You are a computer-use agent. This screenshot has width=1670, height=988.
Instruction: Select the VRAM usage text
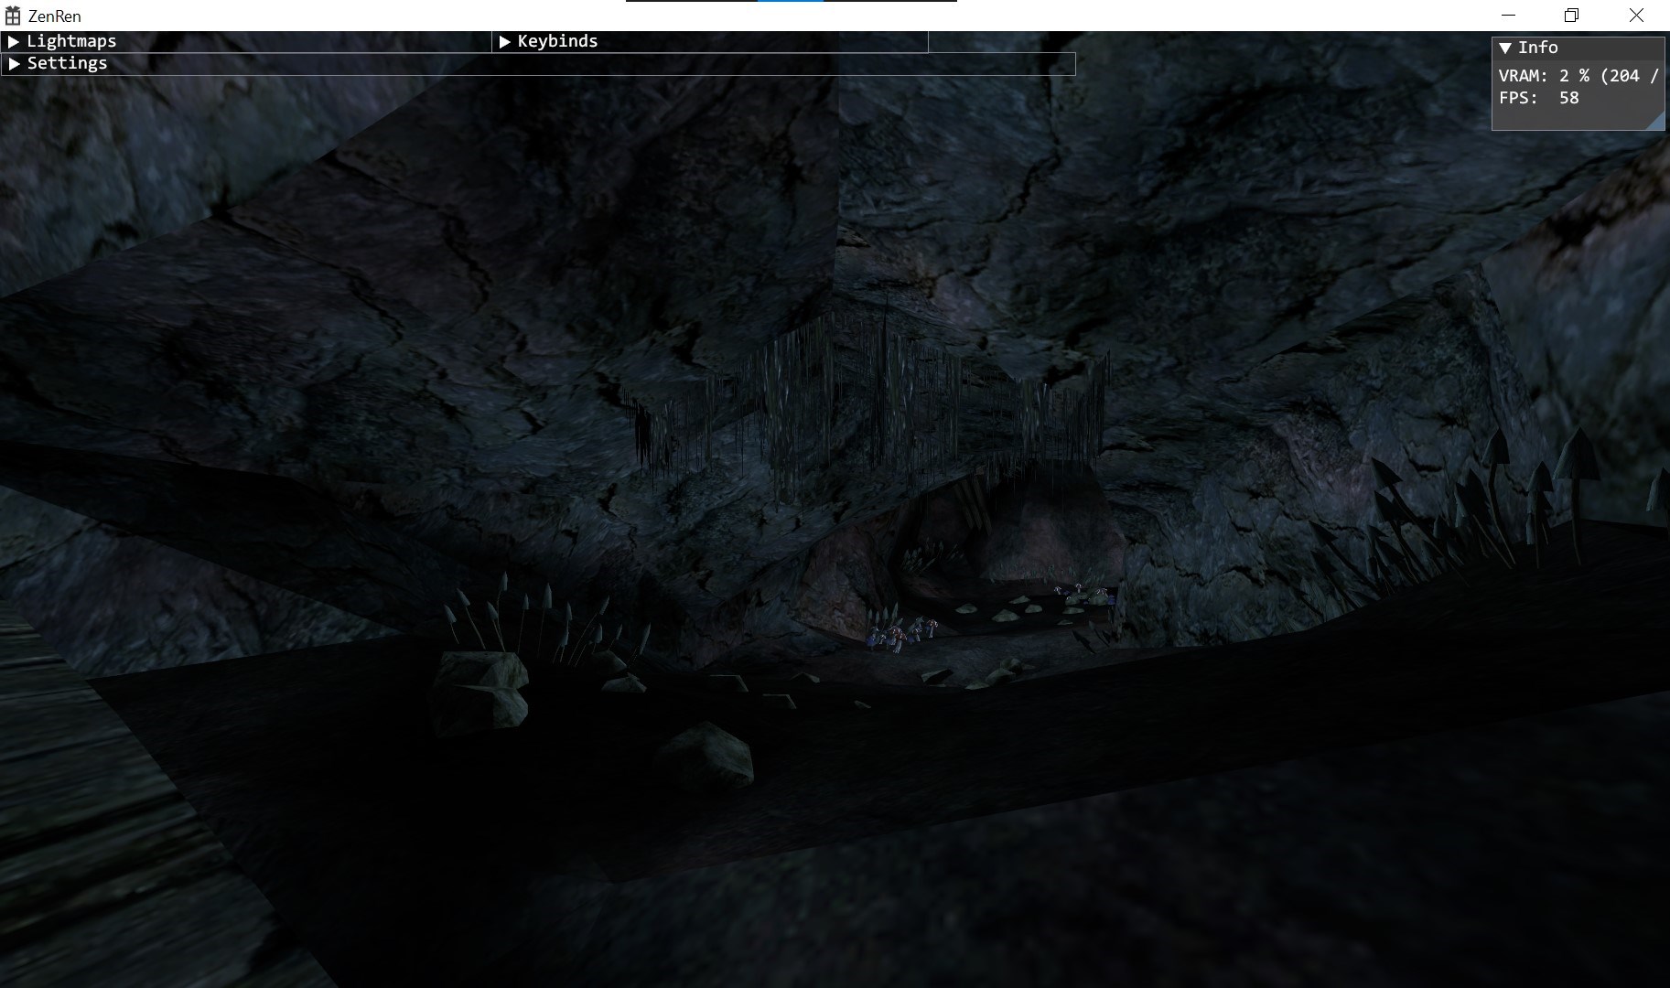[1578, 76]
